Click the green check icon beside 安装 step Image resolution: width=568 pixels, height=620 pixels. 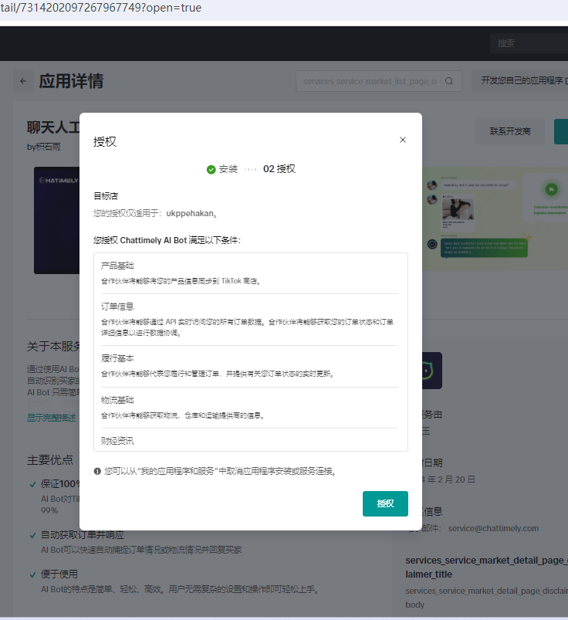pos(211,170)
